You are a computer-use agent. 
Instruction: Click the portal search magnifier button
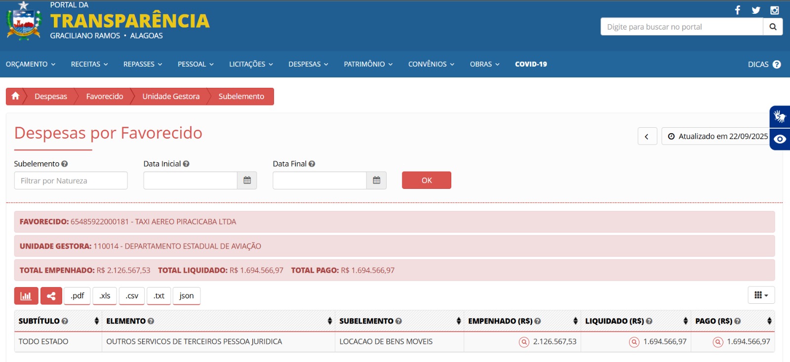coord(773,27)
